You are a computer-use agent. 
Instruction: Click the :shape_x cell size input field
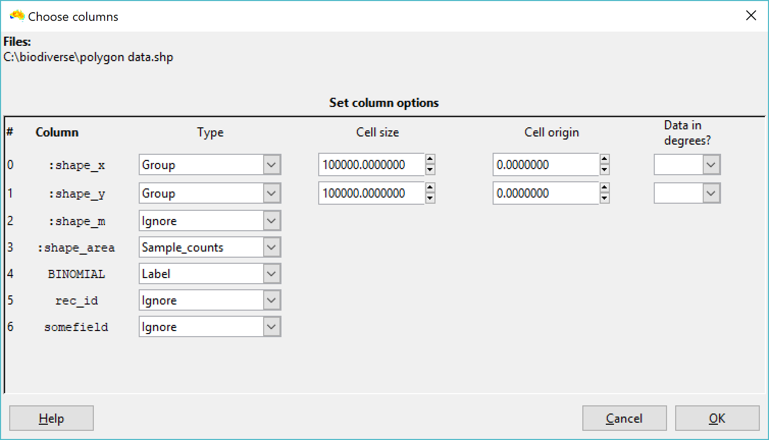[x=371, y=165]
